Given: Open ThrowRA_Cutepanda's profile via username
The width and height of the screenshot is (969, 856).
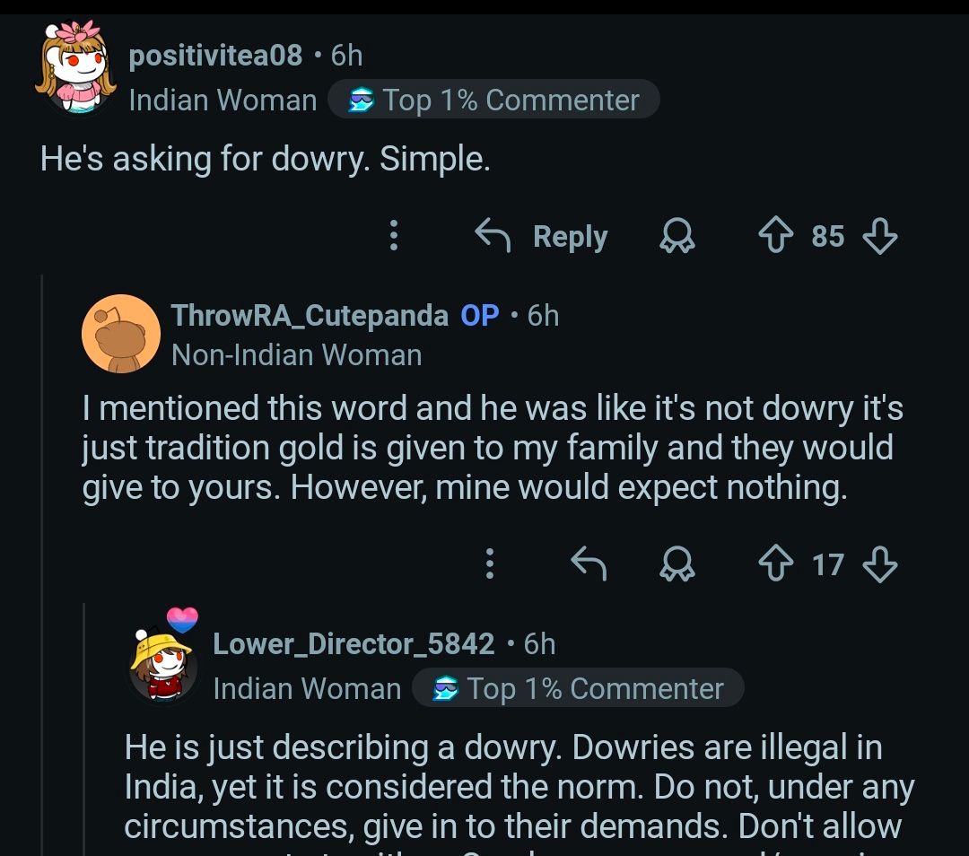Looking at the screenshot, I should pos(310,316).
